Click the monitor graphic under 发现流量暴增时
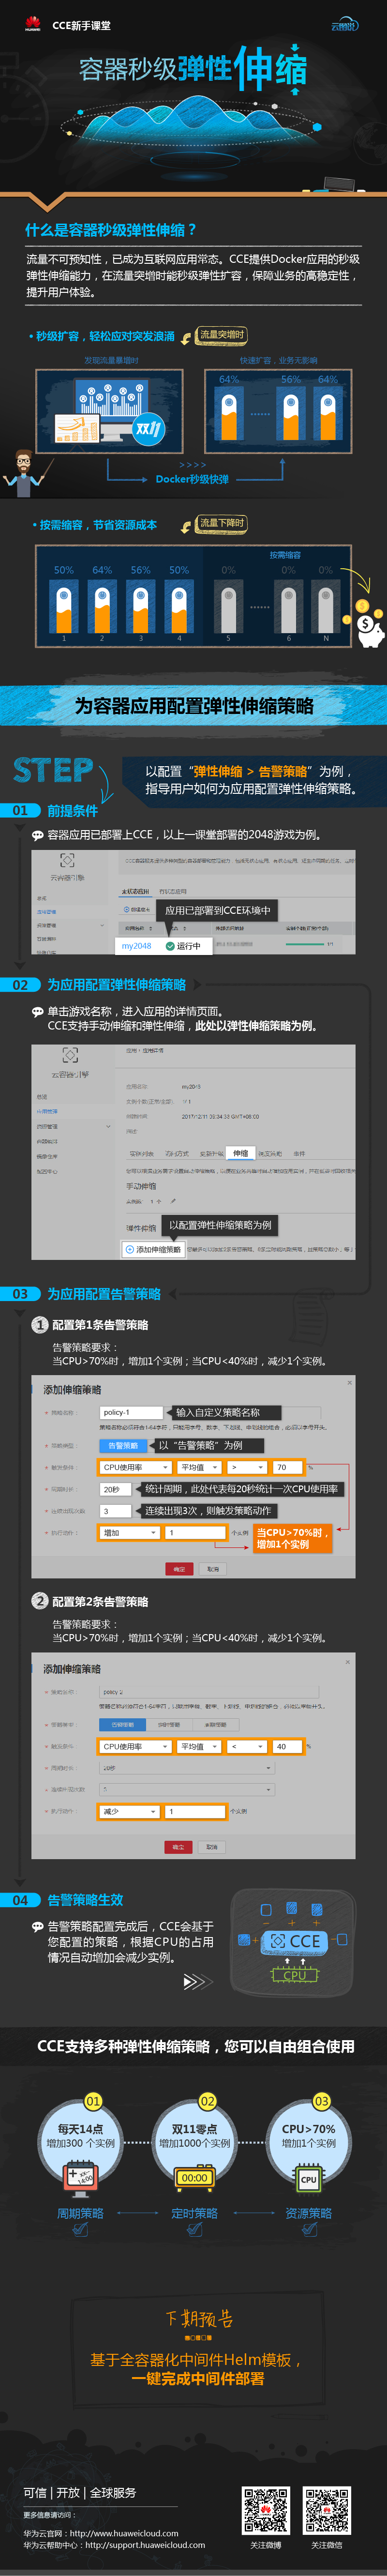Image resolution: width=387 pixels, height=2576 pixels. [x=109, y=414]
